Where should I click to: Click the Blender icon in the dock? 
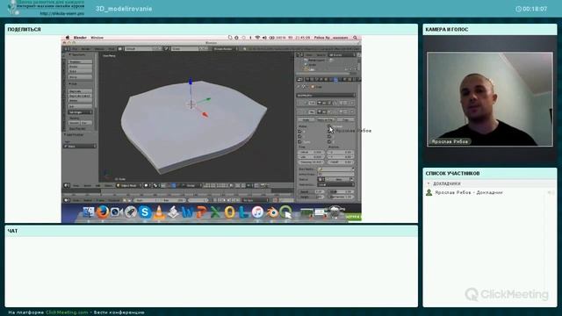(x=272, y=212)
